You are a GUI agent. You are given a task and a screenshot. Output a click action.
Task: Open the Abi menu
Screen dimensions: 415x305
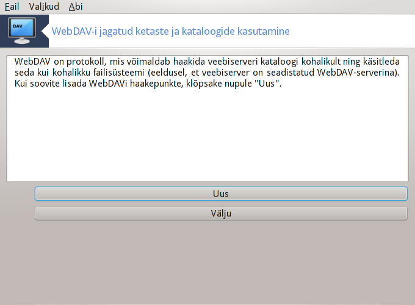[76, 6]
